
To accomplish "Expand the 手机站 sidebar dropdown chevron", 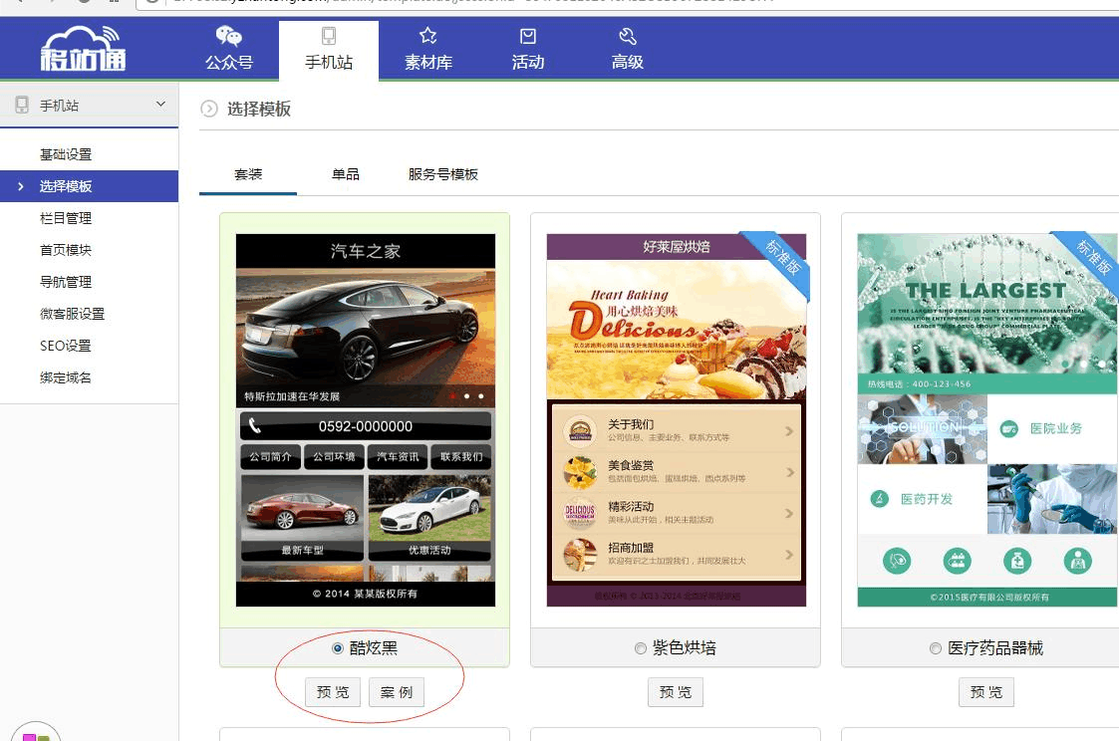I will [161, 105].
